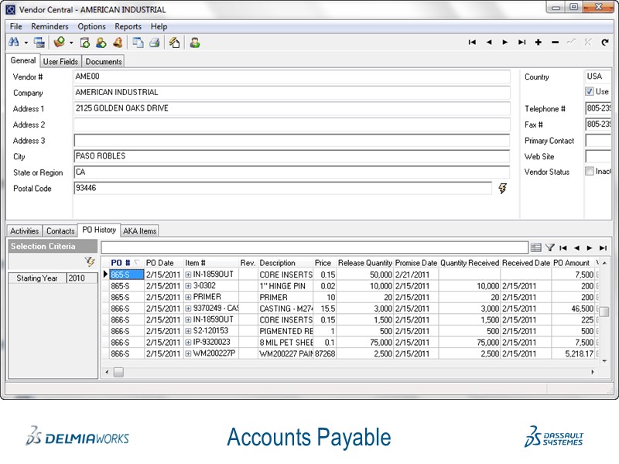This screenshot has height=464, width=619.
Task: Sort by the PO Date column header
Action: (x=160, y=263)
